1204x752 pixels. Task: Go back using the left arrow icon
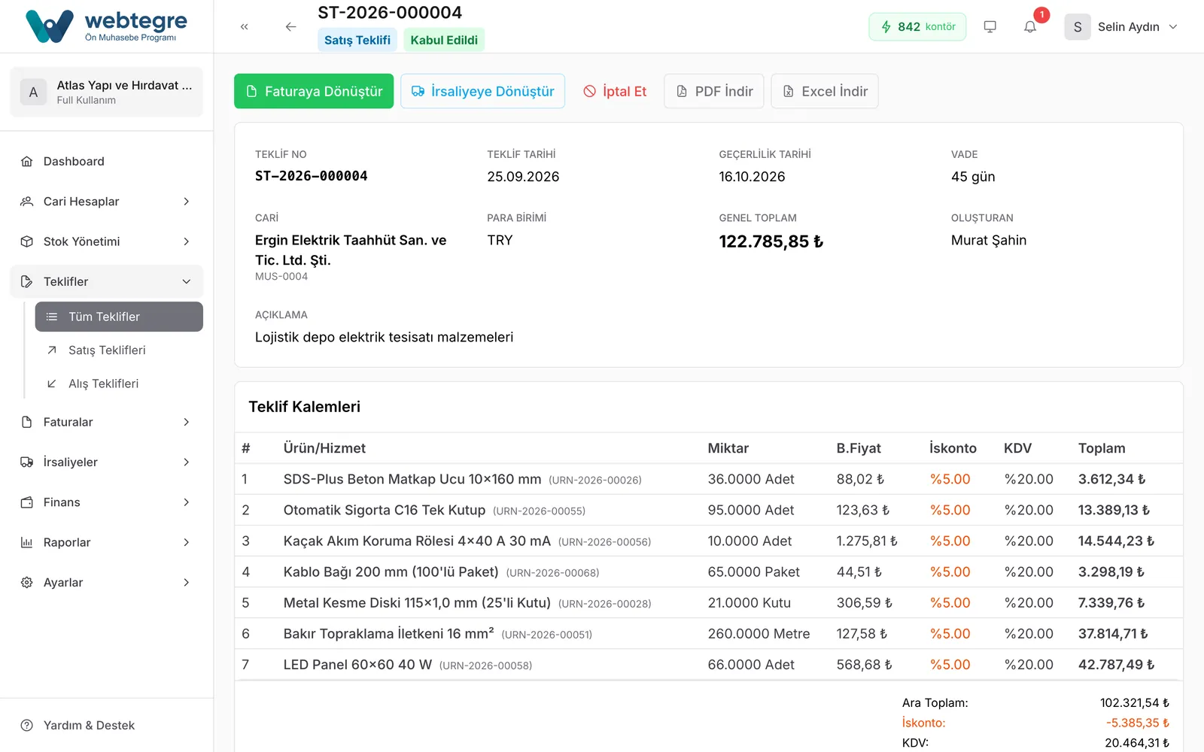[x=291, y=26]
